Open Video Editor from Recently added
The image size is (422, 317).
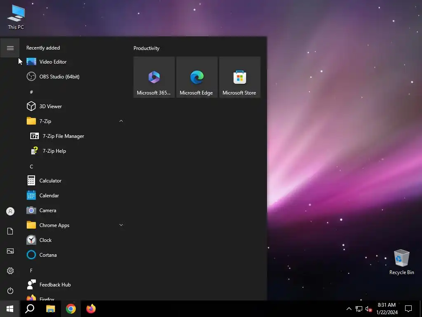[x=75, y=62]
